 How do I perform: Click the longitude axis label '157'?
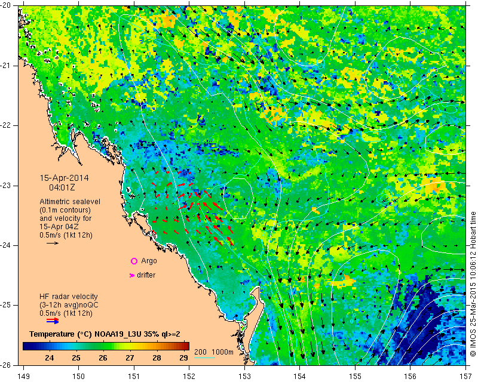(x=465, y=376)
